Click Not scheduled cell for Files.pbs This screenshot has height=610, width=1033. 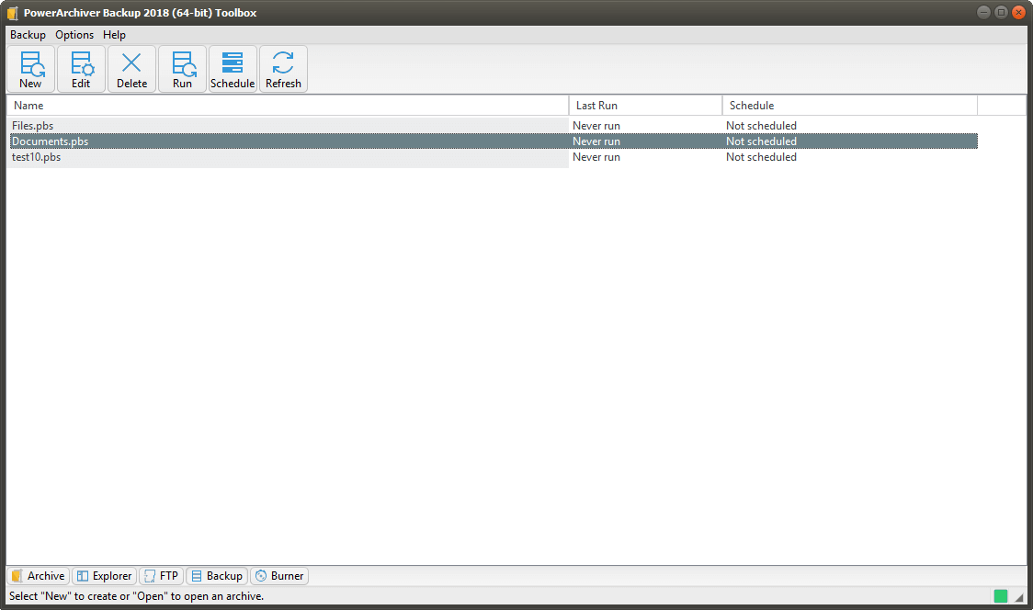(x=761, y=126)
